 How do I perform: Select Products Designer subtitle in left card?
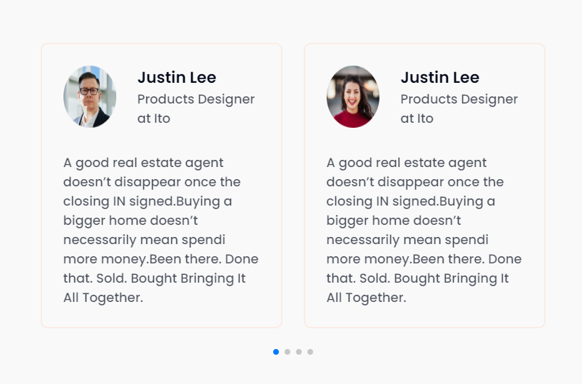[196, 99]
